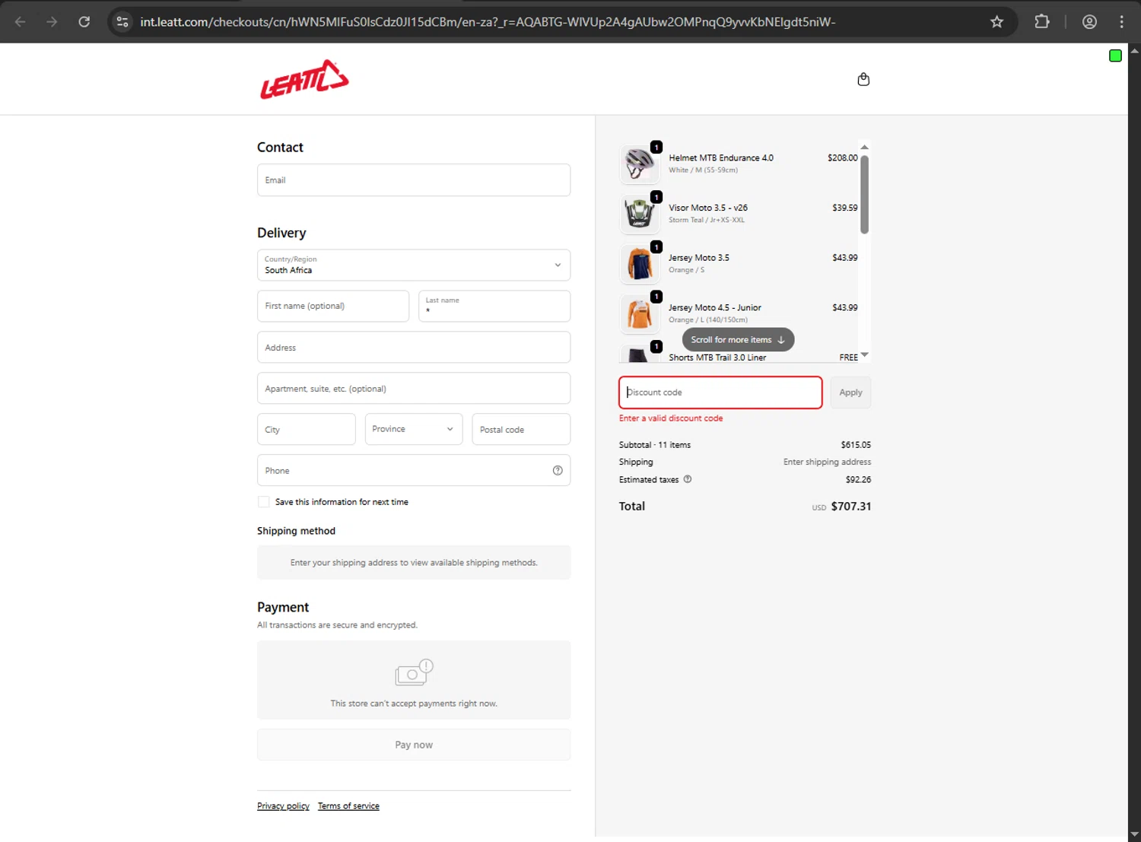Click the City field
The height and width of the screenshot is (842, 1141).
(306, 429)
